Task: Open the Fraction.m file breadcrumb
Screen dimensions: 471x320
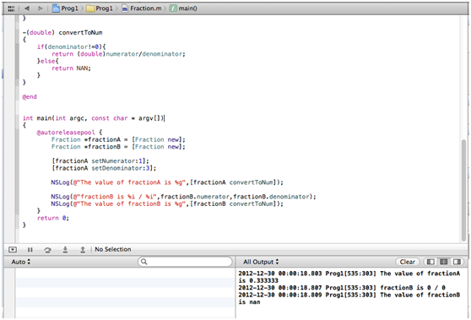Action: pyautogui.click(x=142, y=8)
